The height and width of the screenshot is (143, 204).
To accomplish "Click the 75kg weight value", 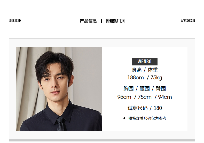I will tap(156, 78).
